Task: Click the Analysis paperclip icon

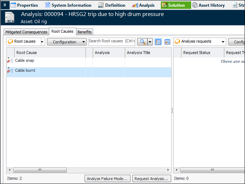Action: point(135,5)
